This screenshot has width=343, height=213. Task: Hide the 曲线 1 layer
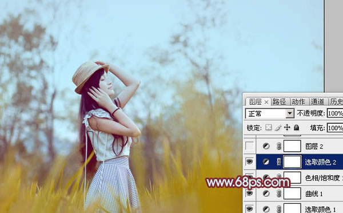(x=250, y=194)
